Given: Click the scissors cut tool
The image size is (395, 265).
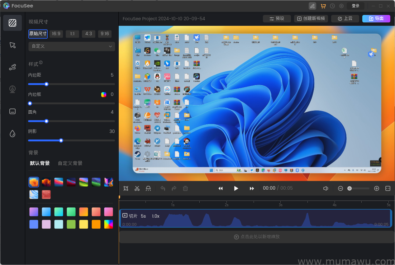Looking at the screenshot, I should [137, 188].
